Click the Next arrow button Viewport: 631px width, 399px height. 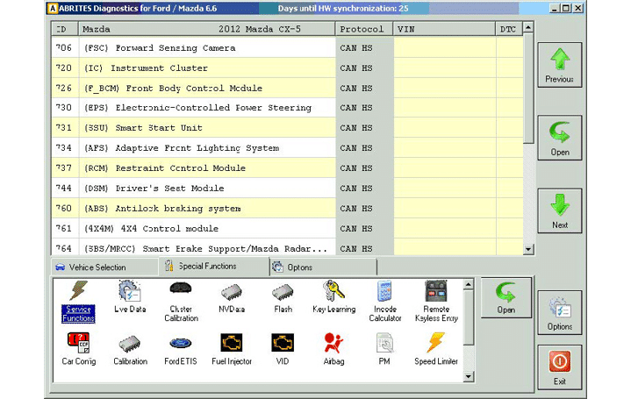click(x=559, y=210)
